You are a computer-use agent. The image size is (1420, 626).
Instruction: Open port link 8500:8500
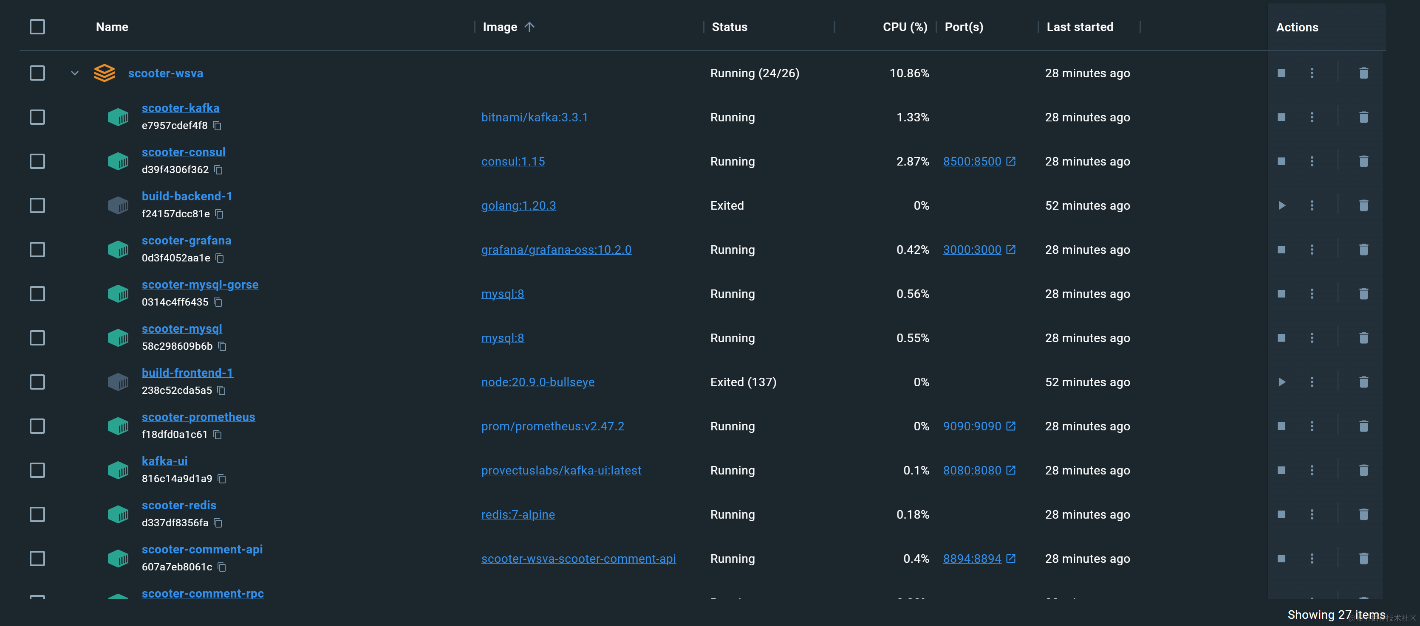972,161
